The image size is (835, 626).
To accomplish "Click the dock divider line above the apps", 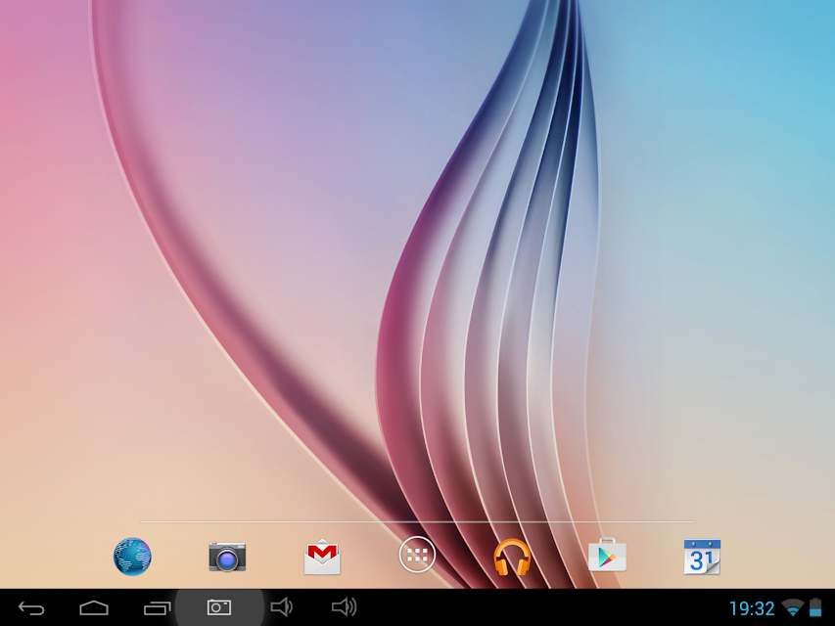I will pos(417,521).
